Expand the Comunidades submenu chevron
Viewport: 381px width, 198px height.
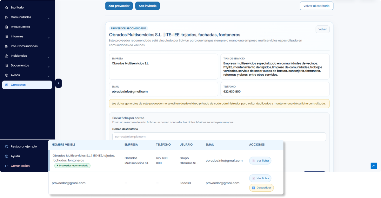click(49, 18)
